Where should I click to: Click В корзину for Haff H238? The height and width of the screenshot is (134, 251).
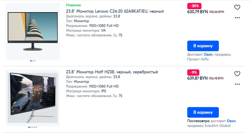pyautogui.click(x=203, y=112)
